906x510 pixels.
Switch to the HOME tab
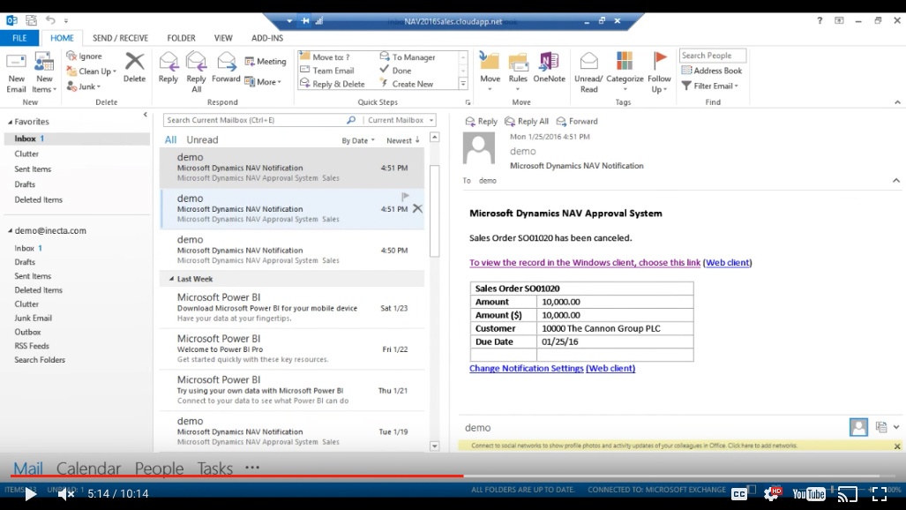(62, 38)
